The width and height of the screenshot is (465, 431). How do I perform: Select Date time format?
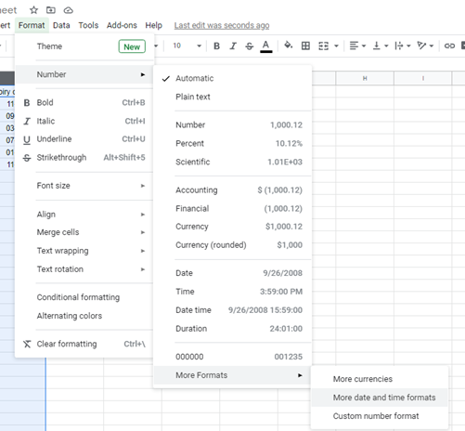[x=233, y=310]
